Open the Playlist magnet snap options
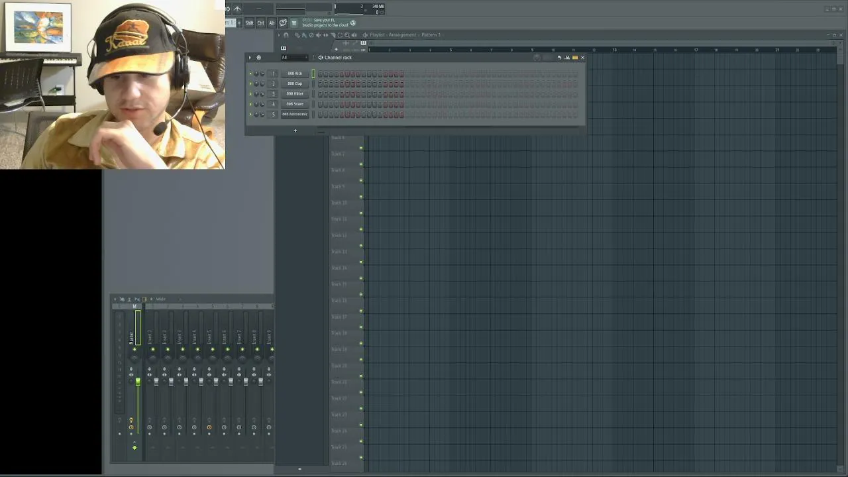The height and width of the screenshot is (477, 848). (286, 35)
